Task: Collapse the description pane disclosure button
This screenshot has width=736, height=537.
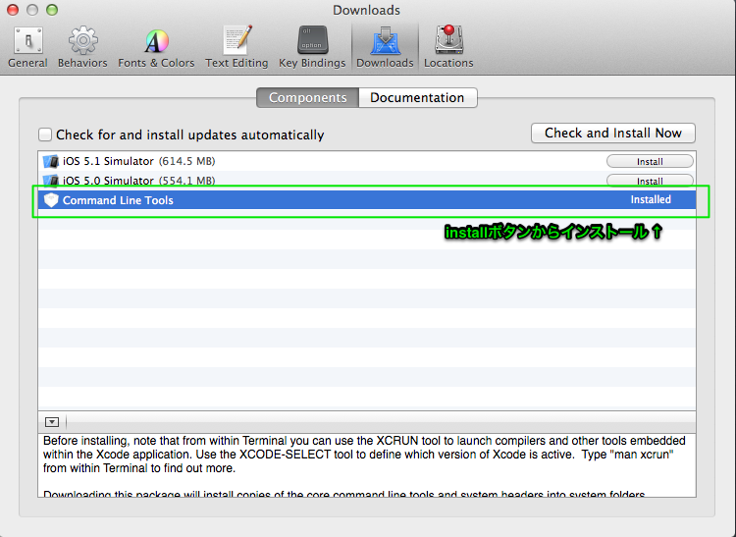Action: [52, 422]
